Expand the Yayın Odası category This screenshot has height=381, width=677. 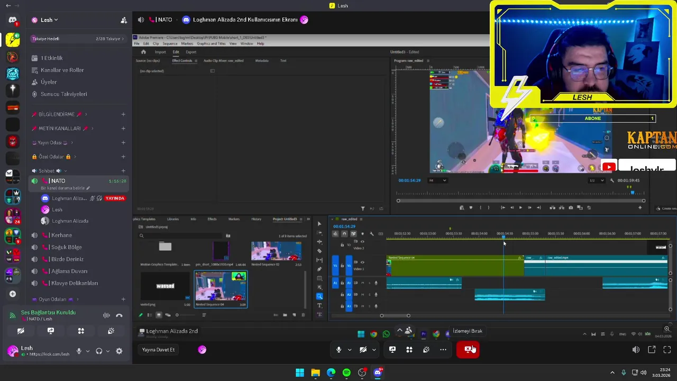point(53,143)
